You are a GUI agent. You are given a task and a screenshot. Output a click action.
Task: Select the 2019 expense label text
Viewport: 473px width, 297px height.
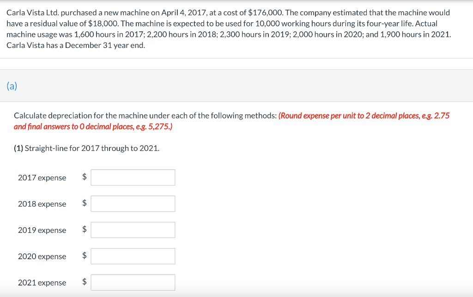42,230
